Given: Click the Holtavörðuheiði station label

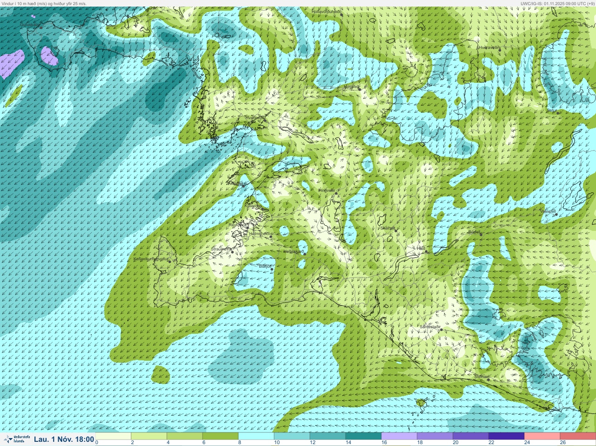Looking at the screenshot, I should pos(326,11).
